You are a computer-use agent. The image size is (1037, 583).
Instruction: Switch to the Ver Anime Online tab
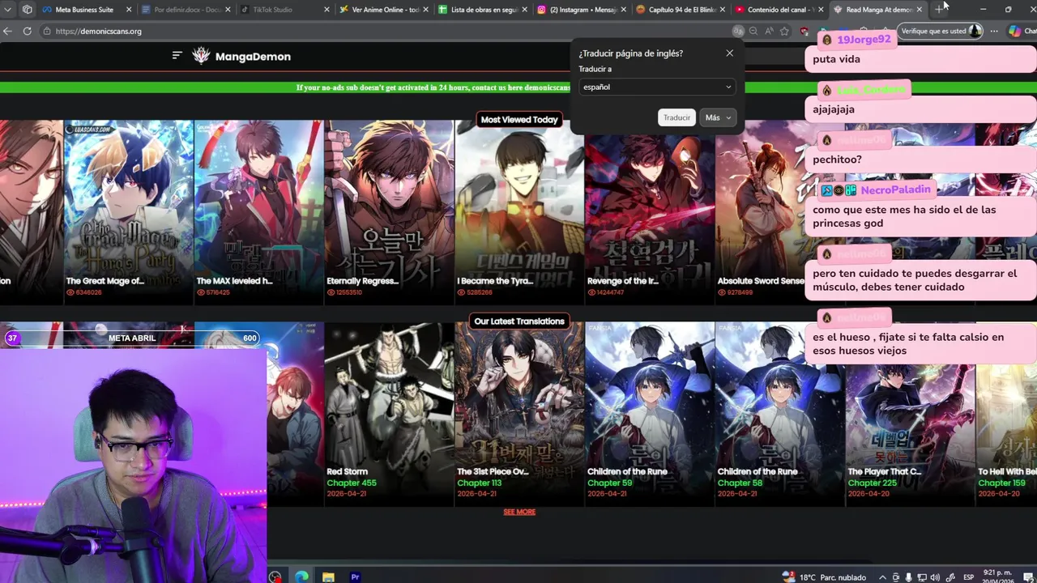point(382,10)
